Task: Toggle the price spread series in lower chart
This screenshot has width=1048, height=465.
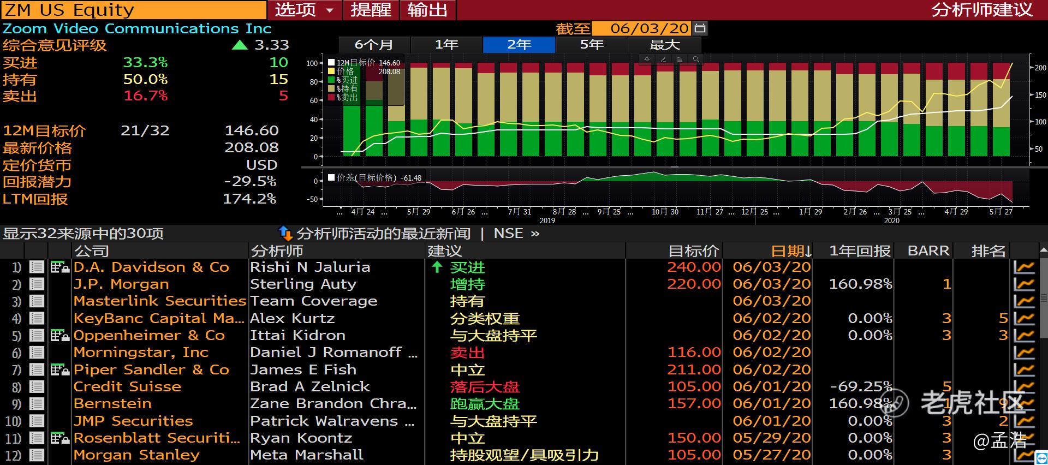Action: (x=331, y=177)
